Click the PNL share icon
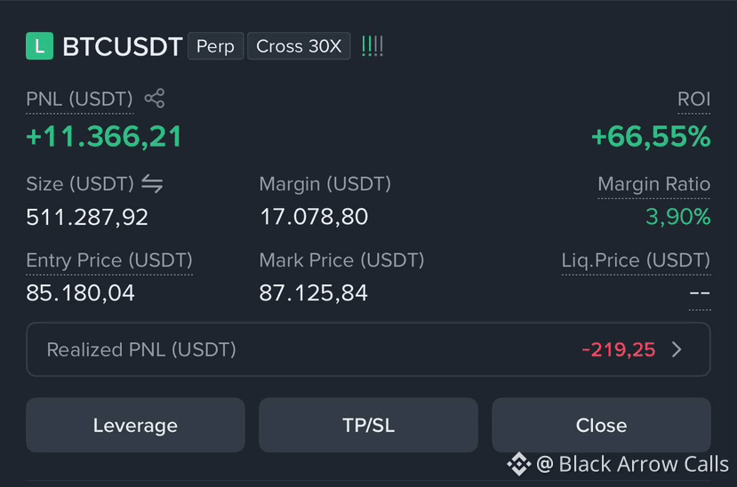Viewport: 737px width, 487px height. pos(155,98)
